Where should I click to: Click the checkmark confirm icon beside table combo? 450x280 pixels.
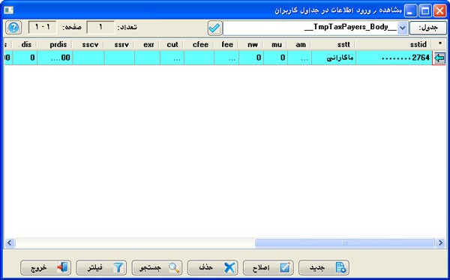214,28
